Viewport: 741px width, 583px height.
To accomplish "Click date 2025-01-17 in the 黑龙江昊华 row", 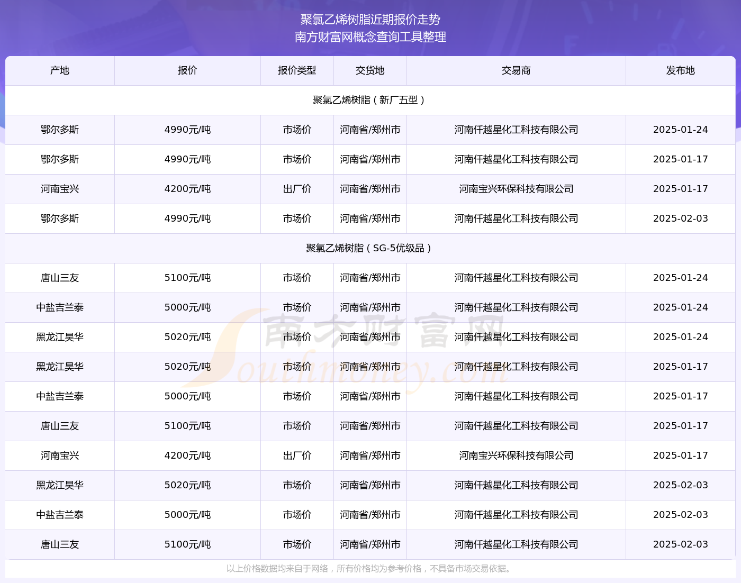I will tap(680, 367).
